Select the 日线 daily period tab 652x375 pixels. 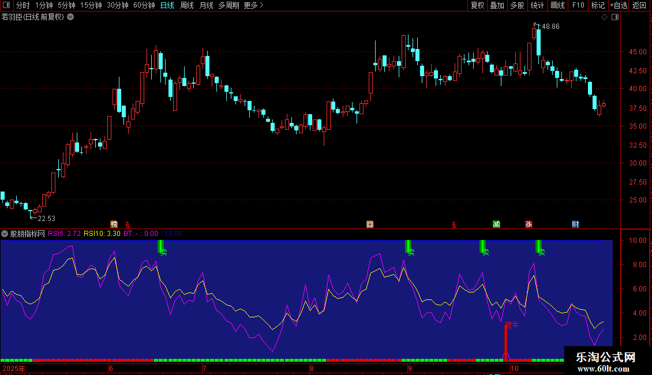(x=167, y=5)
